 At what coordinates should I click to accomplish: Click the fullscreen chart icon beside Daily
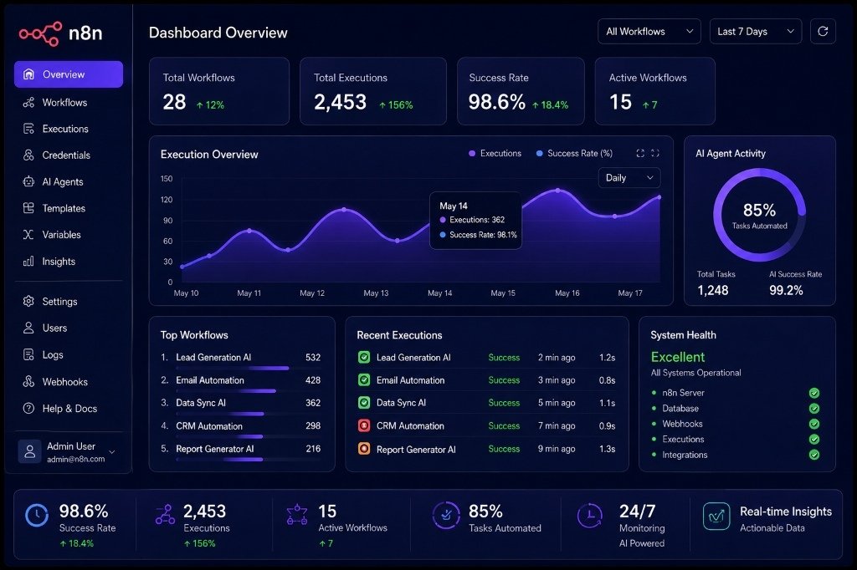[655, 154]
